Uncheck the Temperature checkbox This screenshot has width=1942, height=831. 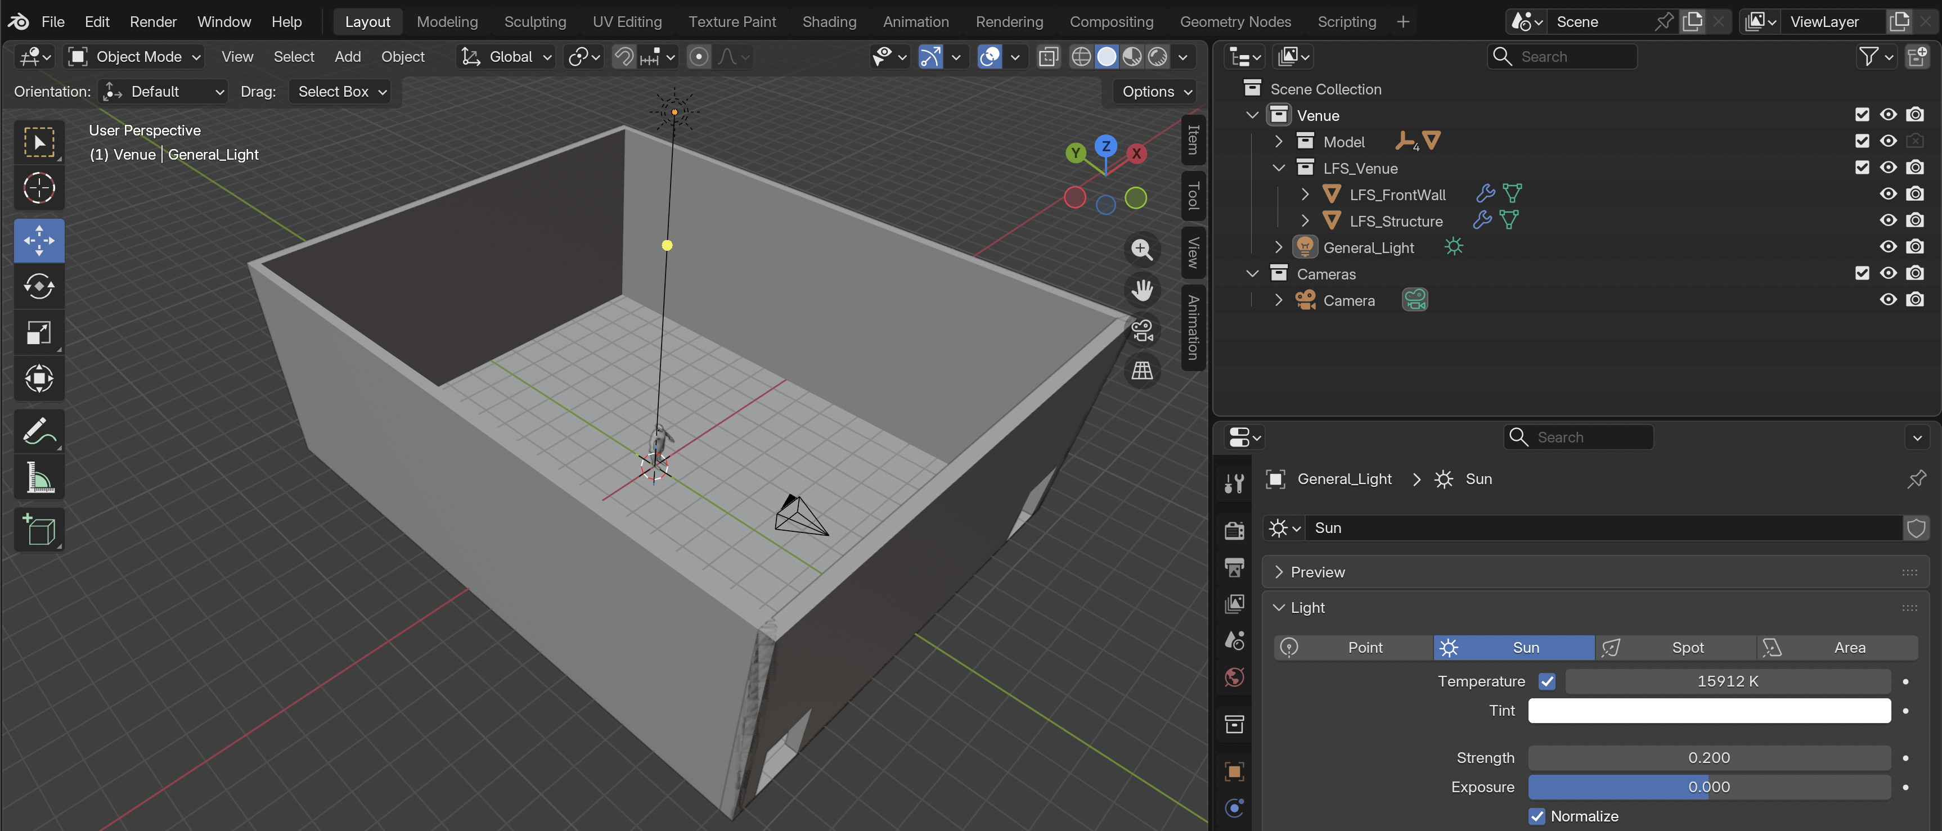[1547, 681]
